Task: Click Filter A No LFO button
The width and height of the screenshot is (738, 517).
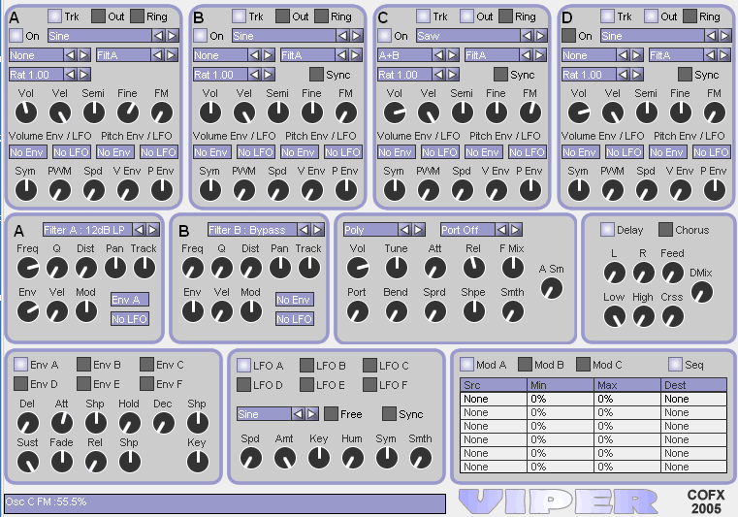Action: click(x=130, y=319)
